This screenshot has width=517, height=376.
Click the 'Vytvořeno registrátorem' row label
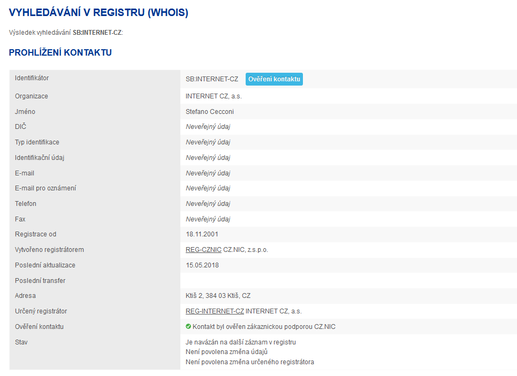[49, 250]
